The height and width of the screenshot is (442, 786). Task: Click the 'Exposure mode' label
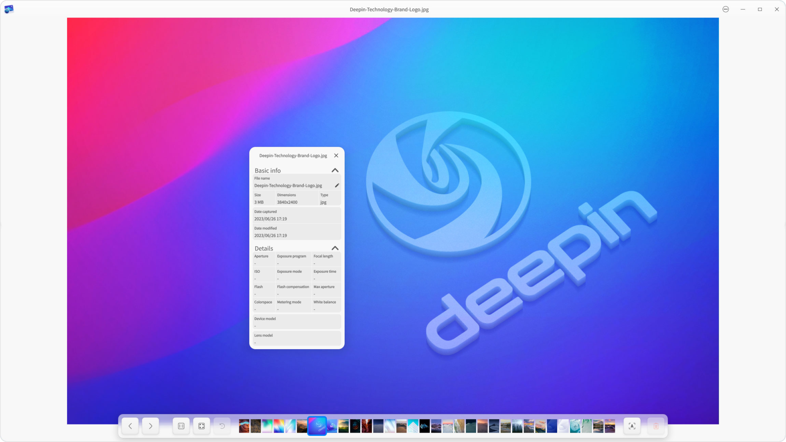click(x=289, y=271)
